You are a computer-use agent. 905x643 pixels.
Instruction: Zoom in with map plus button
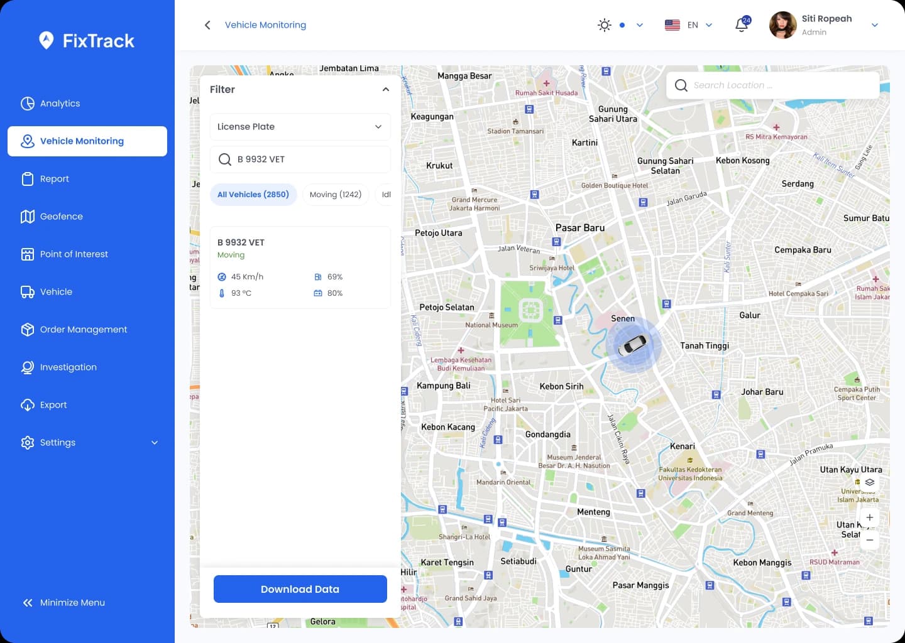click(x=870, y=517)
